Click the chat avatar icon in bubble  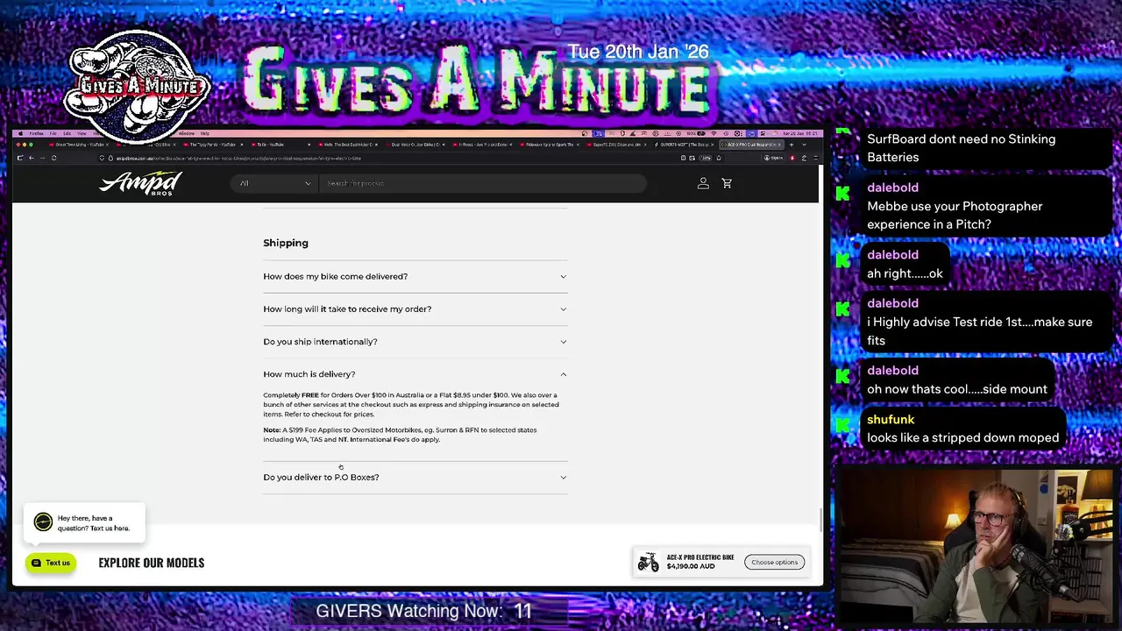pyautogui.click(x=43, y=523)
